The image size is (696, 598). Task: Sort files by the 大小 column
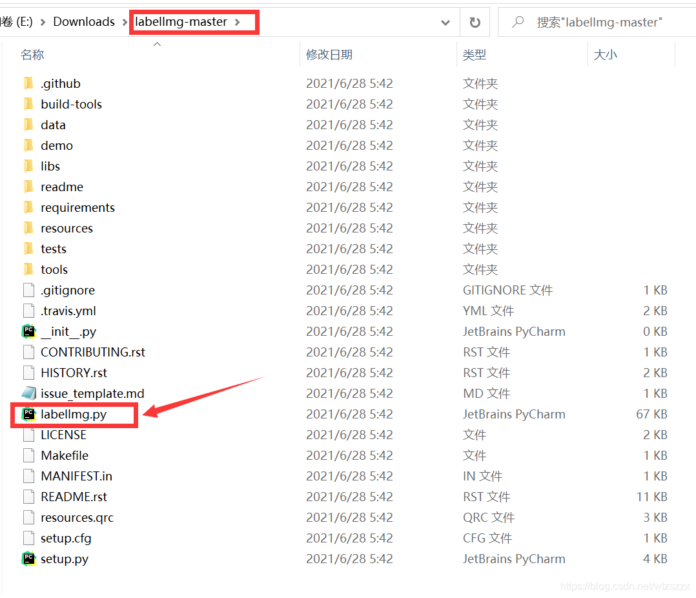coord(606,55)
